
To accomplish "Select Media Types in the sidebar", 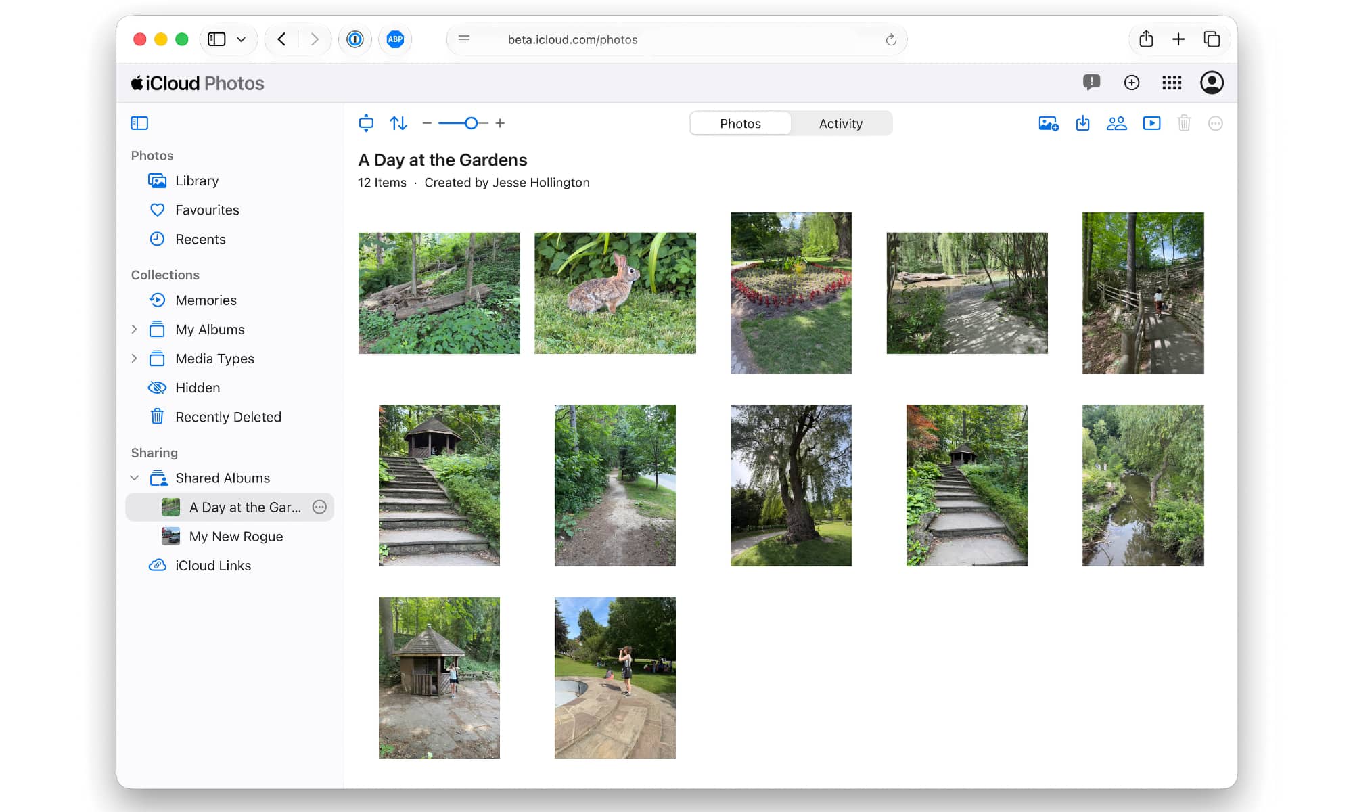I will click(230, 359).
